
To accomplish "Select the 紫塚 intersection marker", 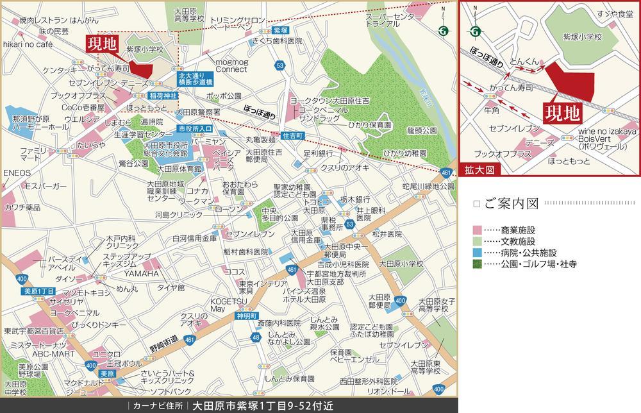I will coord(278,30).
